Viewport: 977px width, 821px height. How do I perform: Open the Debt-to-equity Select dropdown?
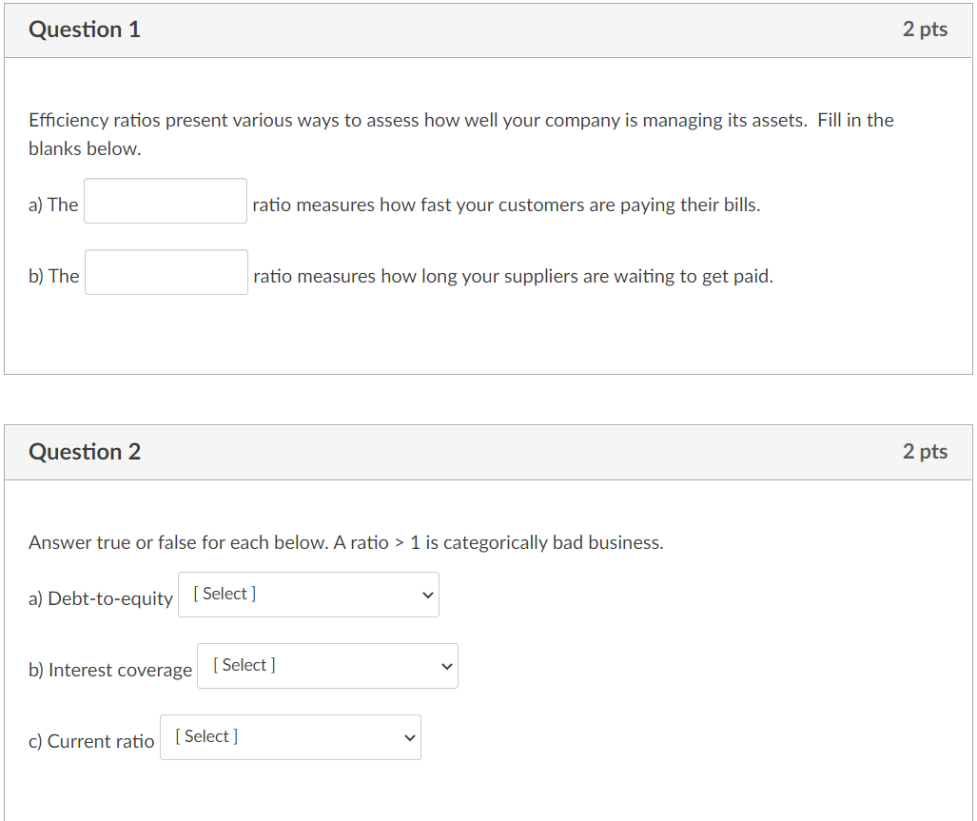pos(308,595)
